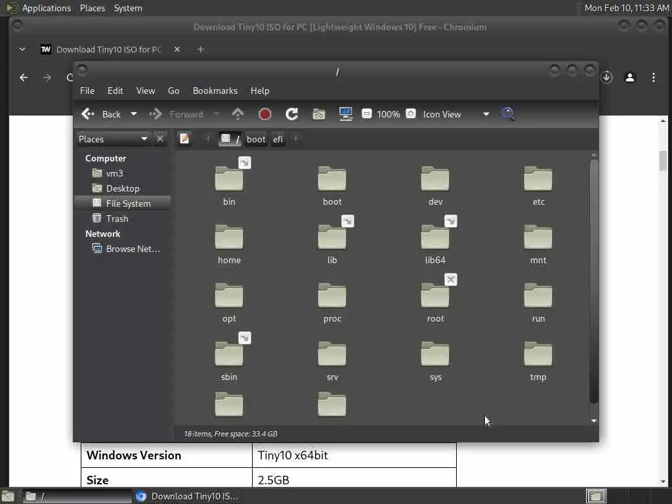Viewport: 672px width, 504px height.
Task: Select the etc folder icon
Action: 538,178
